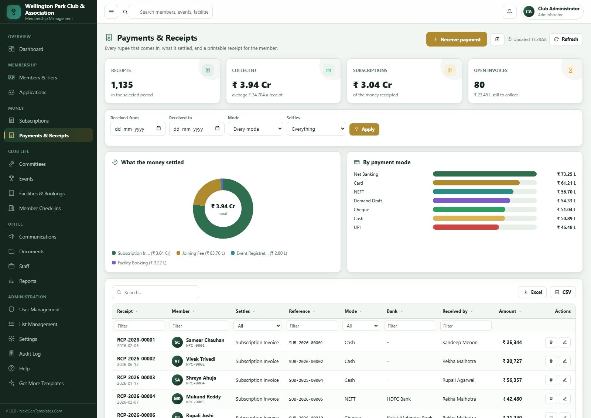The image size is (591, 418).
Task: Edit receipt RCP-2026-00001
Action: click(x=565, y=342)
